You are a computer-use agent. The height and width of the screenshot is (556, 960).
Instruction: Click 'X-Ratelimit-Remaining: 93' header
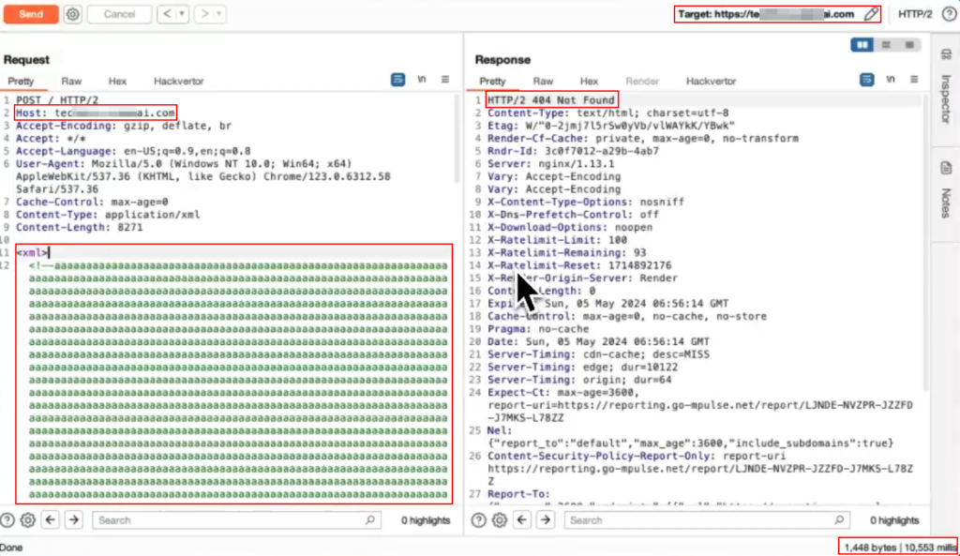tap(566, 252)
